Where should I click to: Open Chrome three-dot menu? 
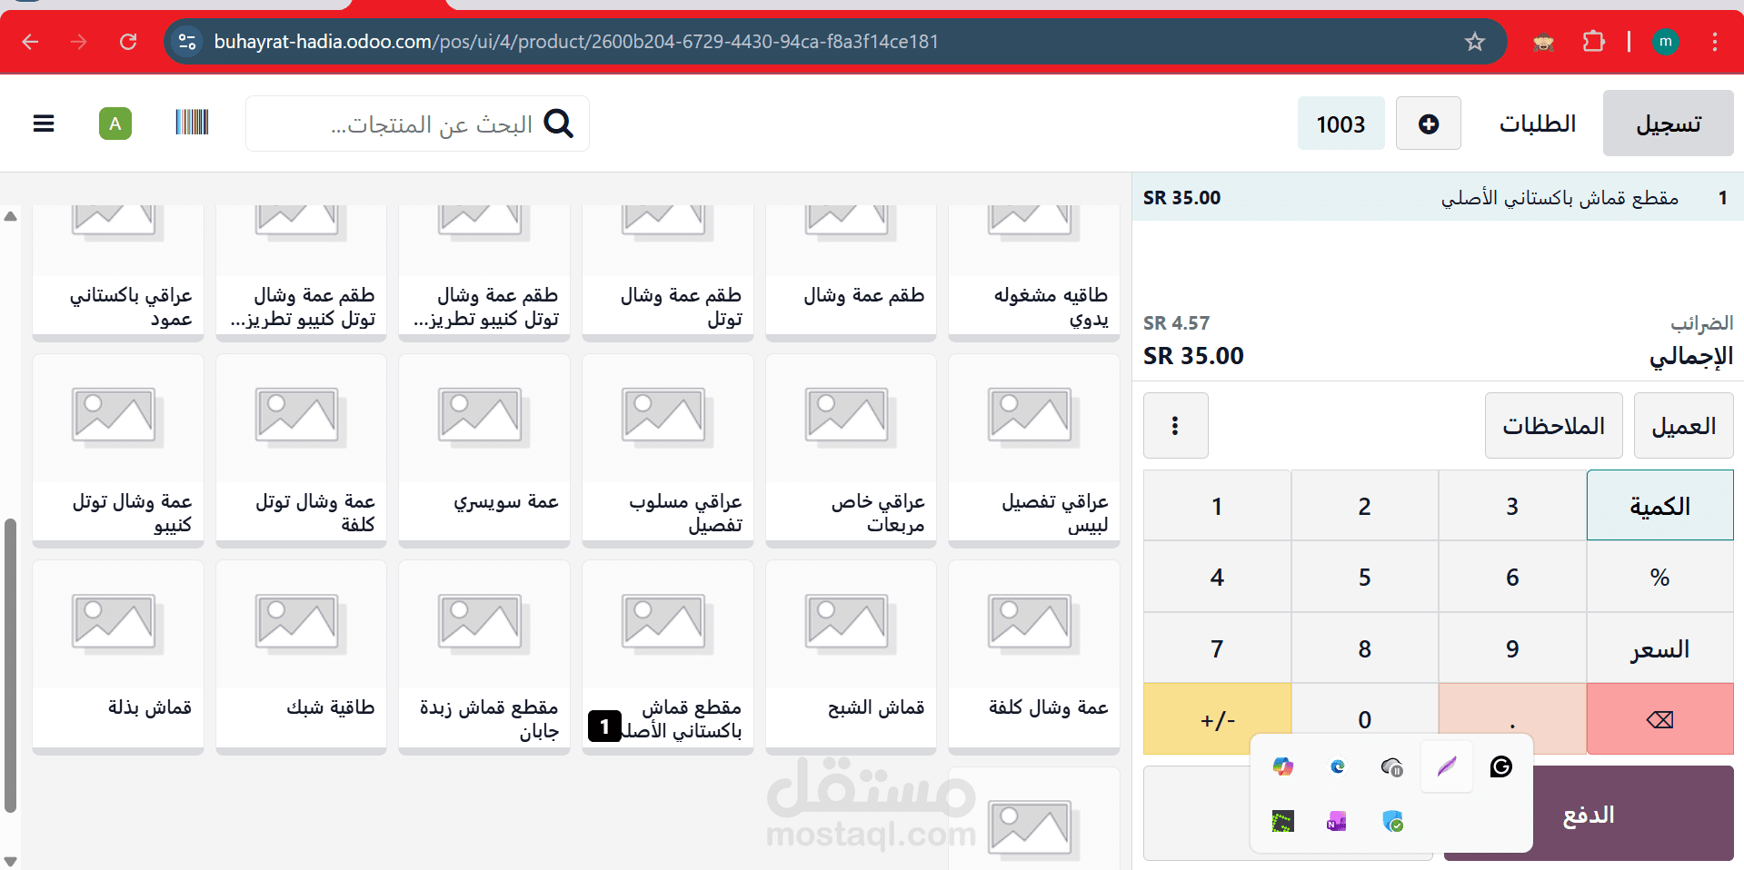(1714, 42)
